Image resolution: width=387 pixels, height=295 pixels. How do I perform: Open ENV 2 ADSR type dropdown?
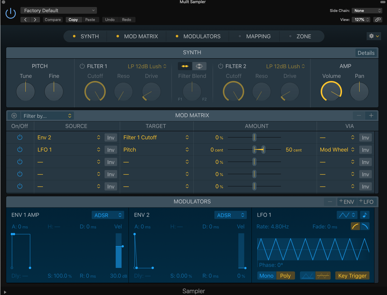point(230,215)
